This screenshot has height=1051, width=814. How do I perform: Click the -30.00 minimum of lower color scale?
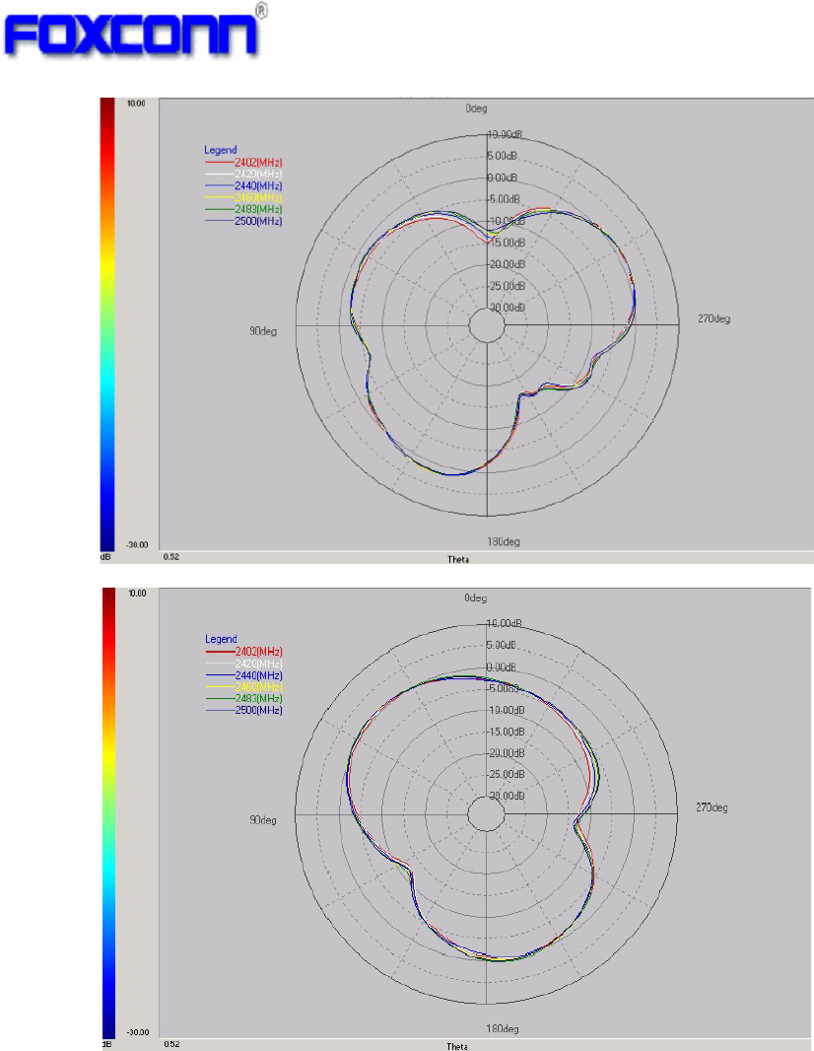137,1033
